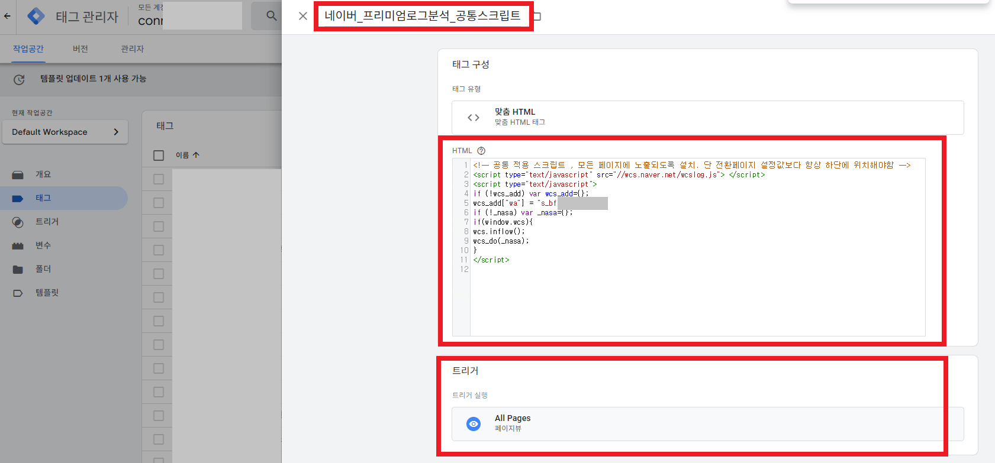
Task: Close the tag editor panel
Action: pyautogui.click(x=303, y=16)
